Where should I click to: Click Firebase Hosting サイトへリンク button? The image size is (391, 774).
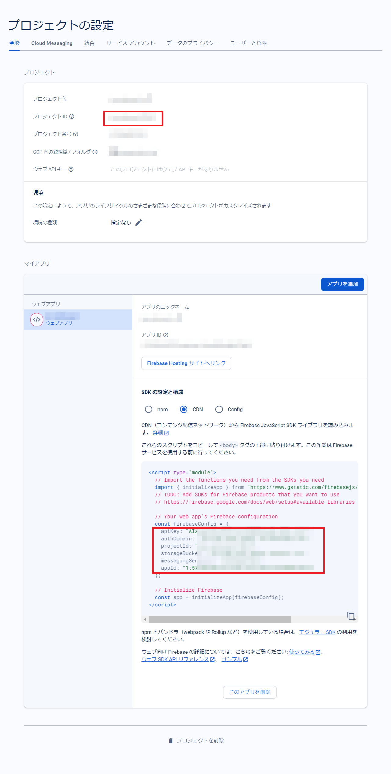pyautogui.click(x=186, y=363)
